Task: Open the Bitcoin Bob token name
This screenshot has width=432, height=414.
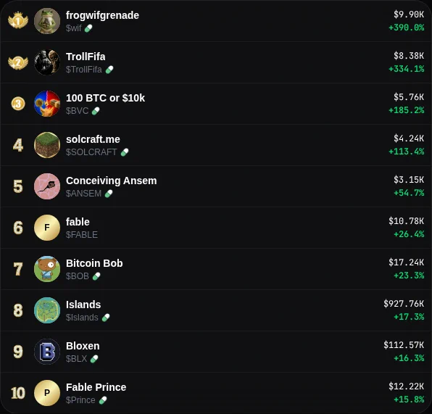Action: 94,263
